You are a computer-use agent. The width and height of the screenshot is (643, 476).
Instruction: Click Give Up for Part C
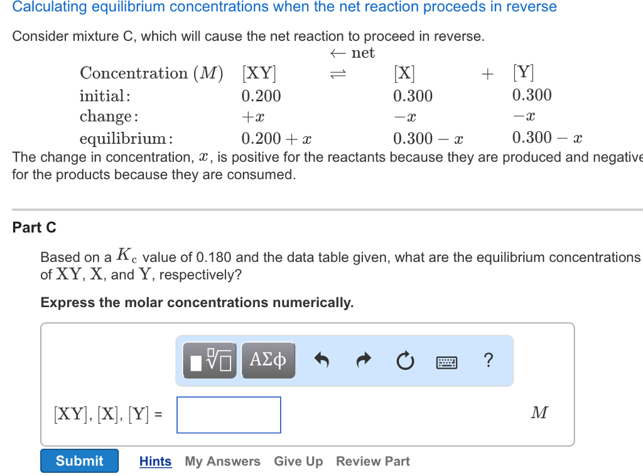tap(298, 461)
